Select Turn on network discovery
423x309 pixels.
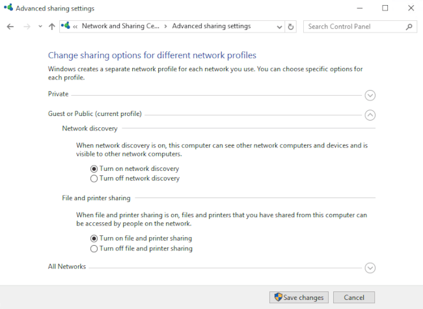tap(94, 168)
